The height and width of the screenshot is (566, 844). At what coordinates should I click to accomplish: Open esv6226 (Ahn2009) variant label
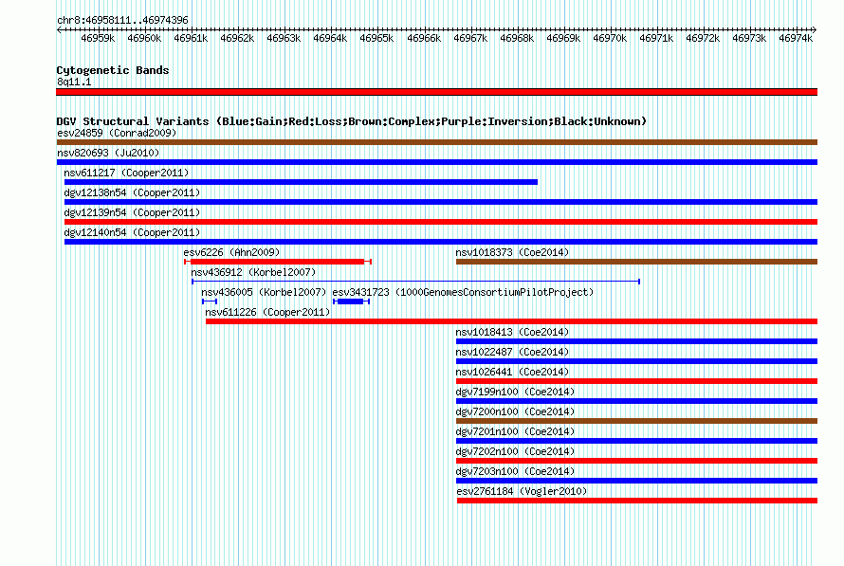click(x=231, y=252)
